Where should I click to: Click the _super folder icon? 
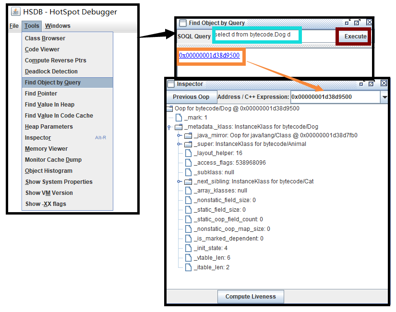(x=188, y=144)
